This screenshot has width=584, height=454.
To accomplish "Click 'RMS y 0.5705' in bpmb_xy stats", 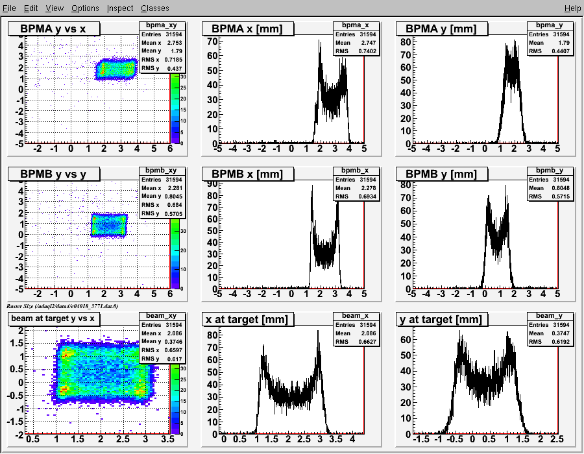I will click(x=162, y=213).
